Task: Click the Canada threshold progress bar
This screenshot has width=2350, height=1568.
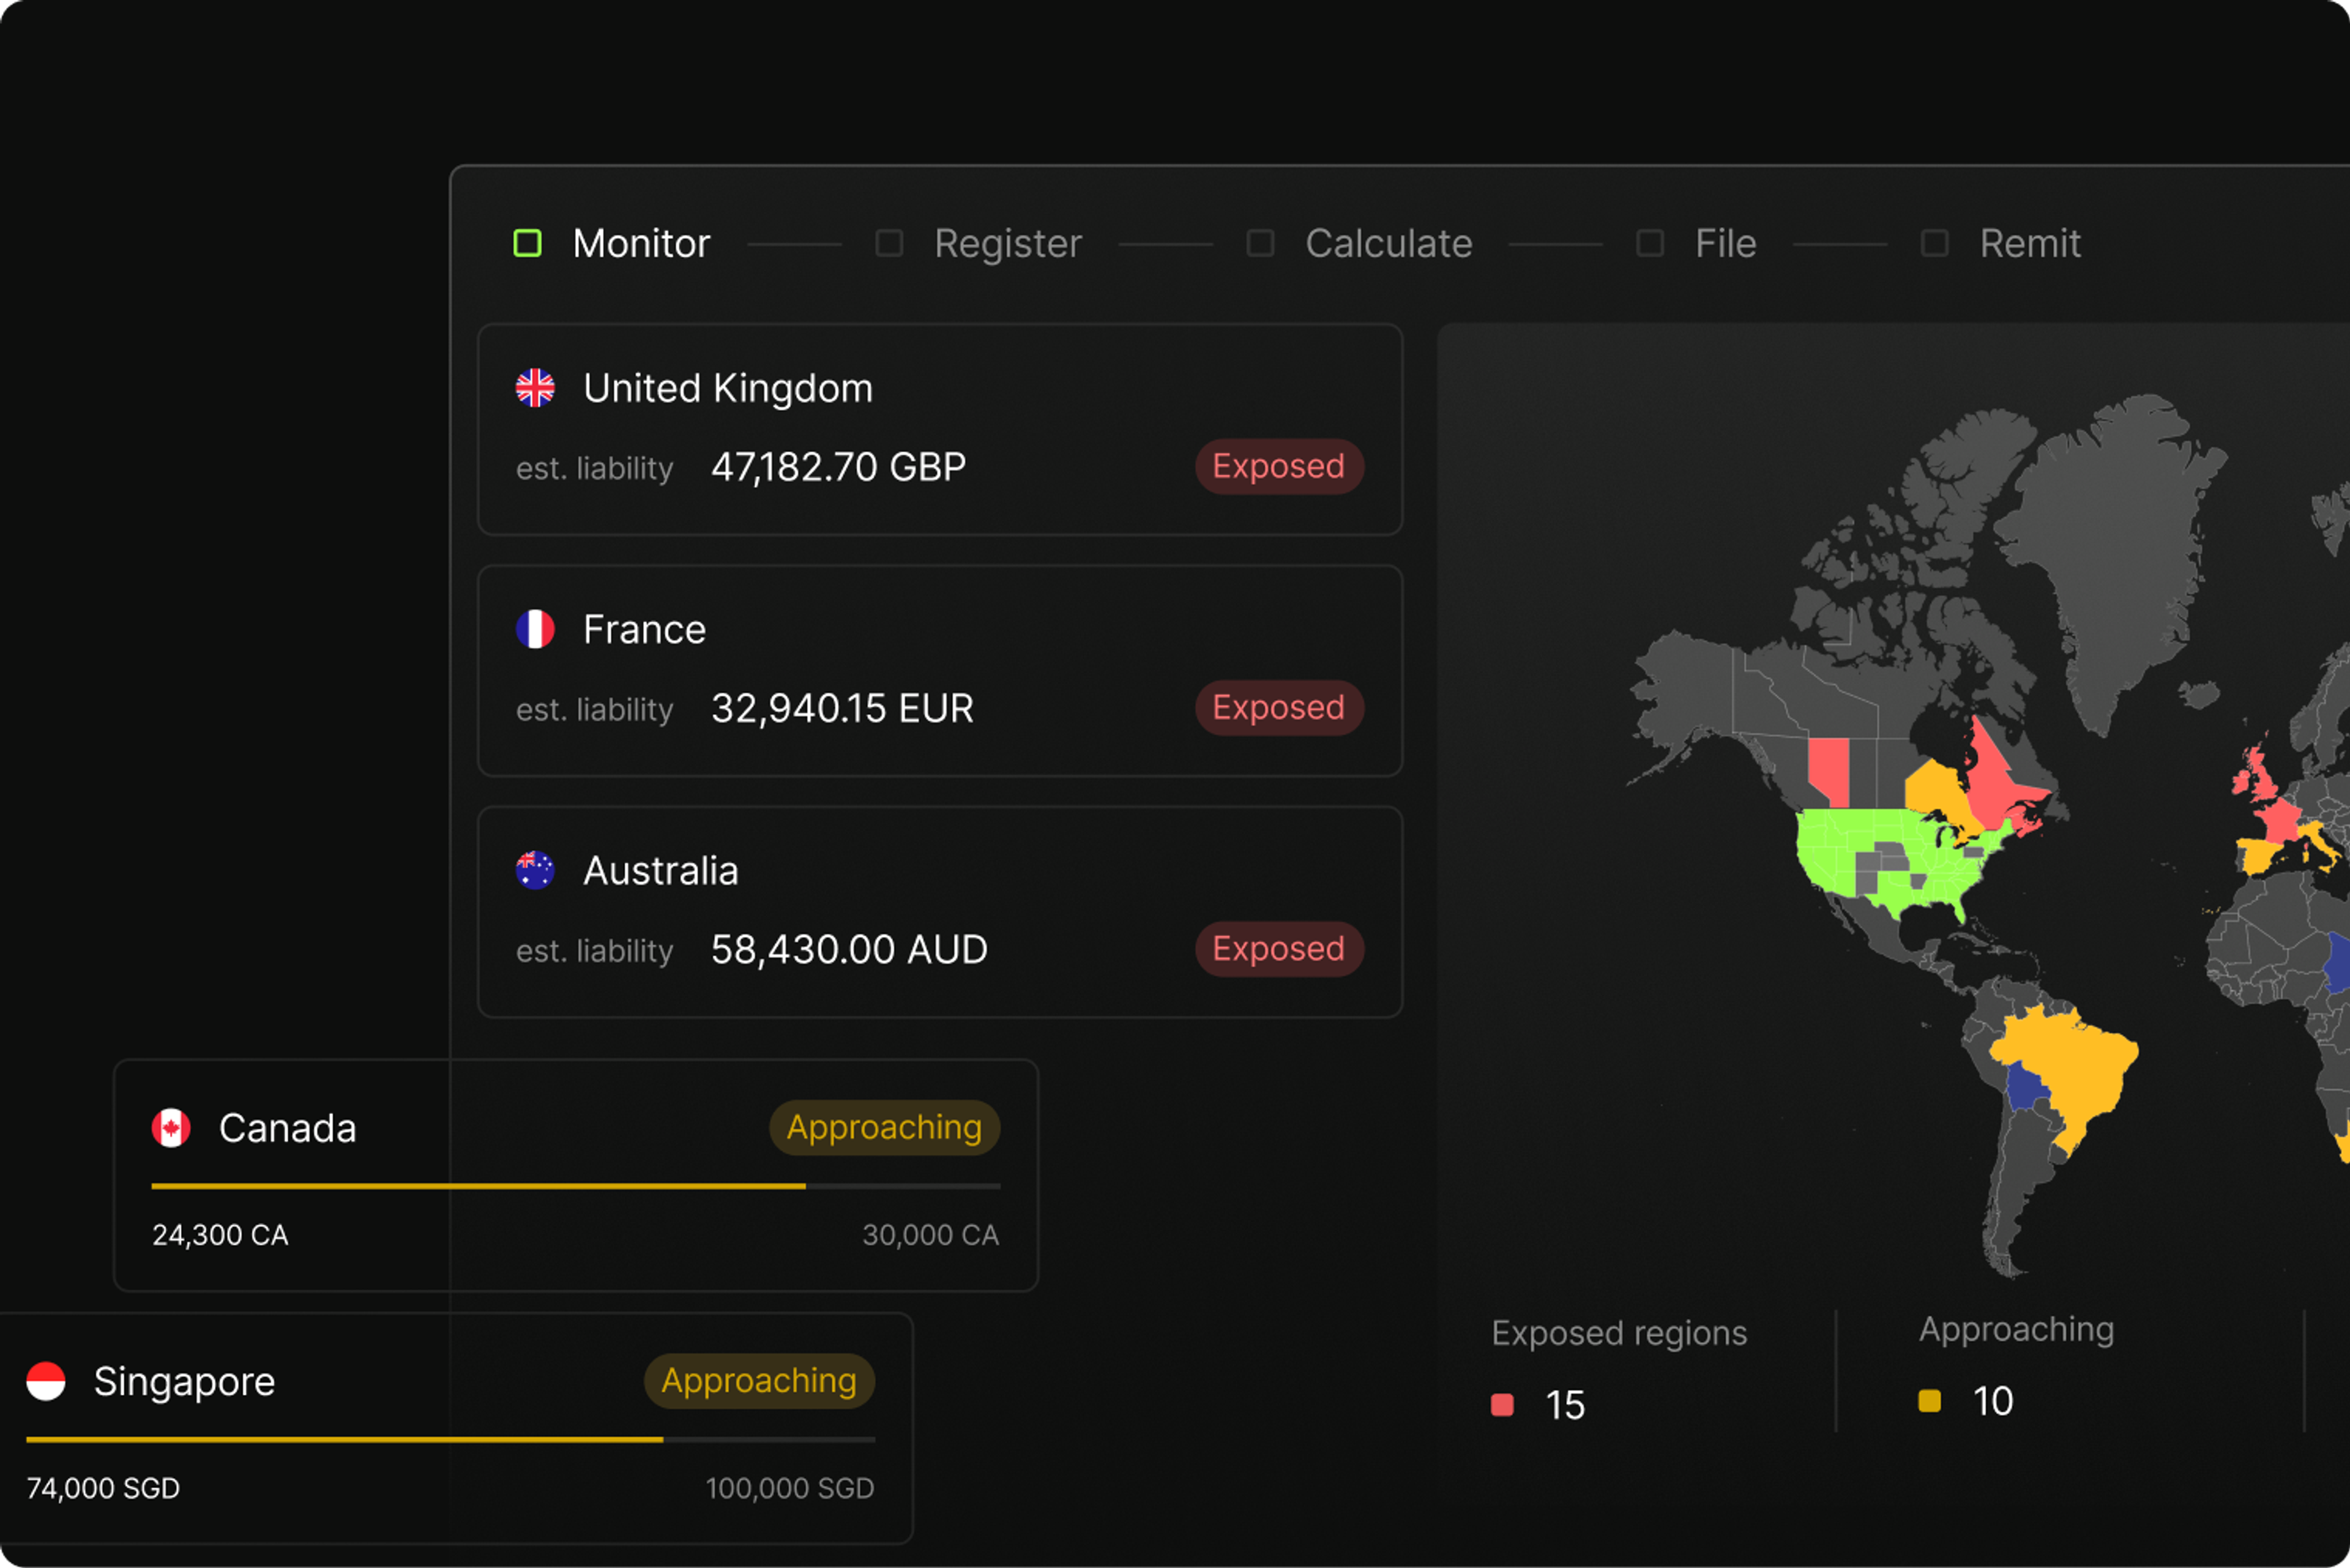Action: coord(575,1186)
